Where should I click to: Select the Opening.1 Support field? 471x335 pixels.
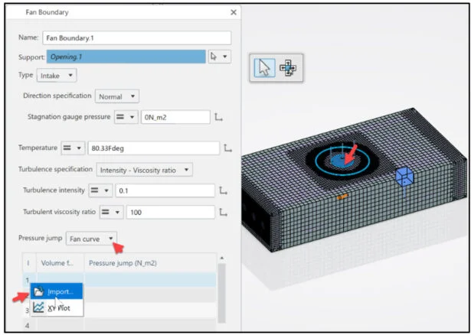[x=126, y=57]
